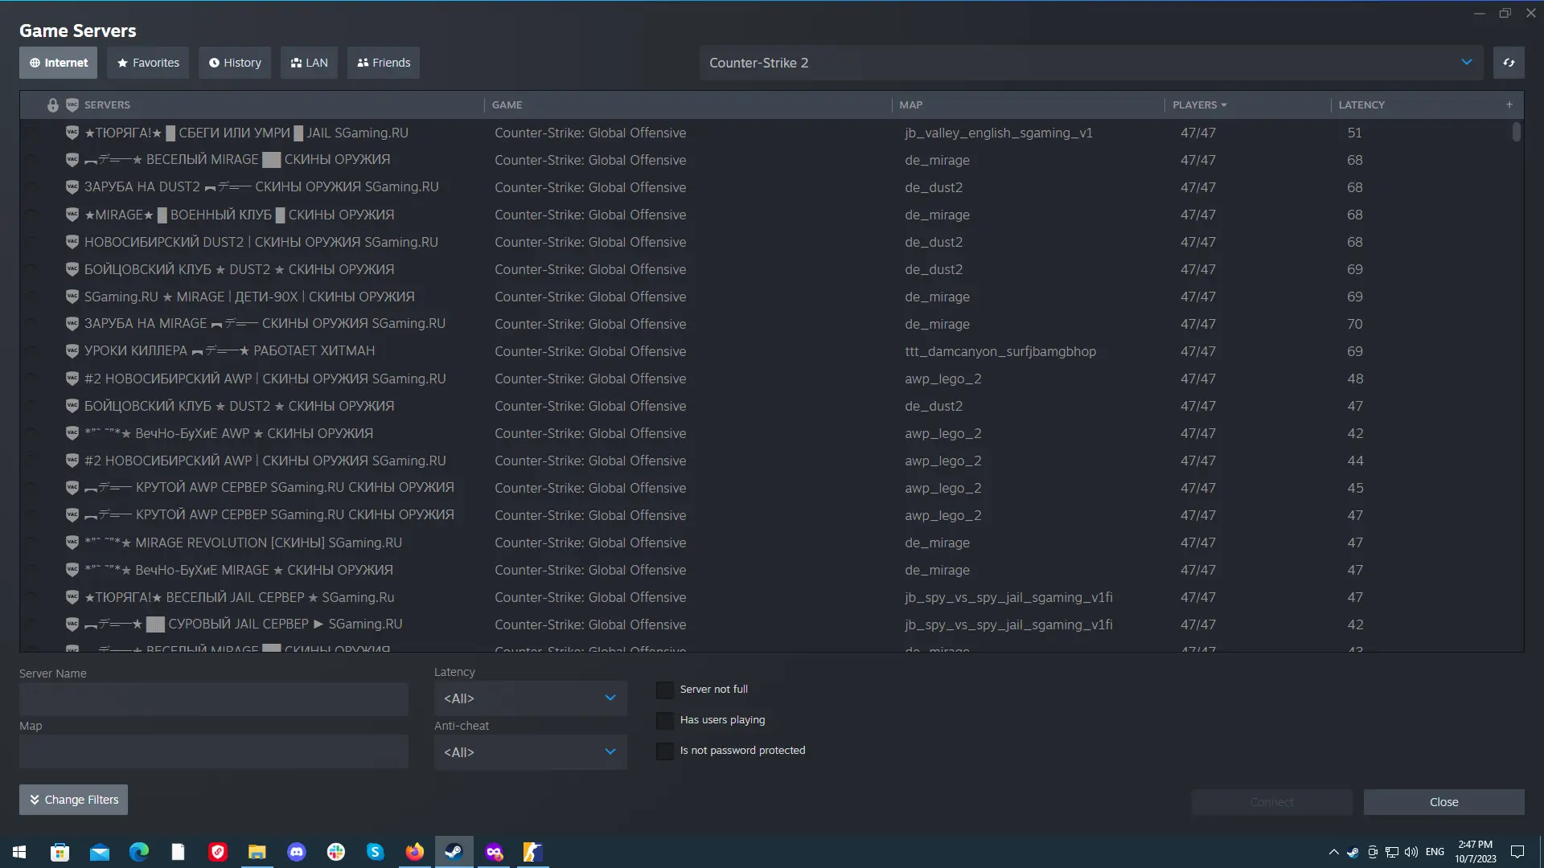Enable Server not full checkbox
Screen dimensions: 1544x868
pos(665,690)
